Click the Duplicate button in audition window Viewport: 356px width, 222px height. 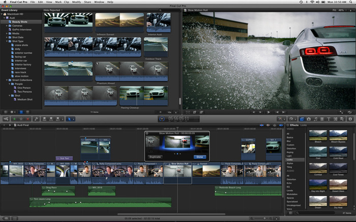155,156
